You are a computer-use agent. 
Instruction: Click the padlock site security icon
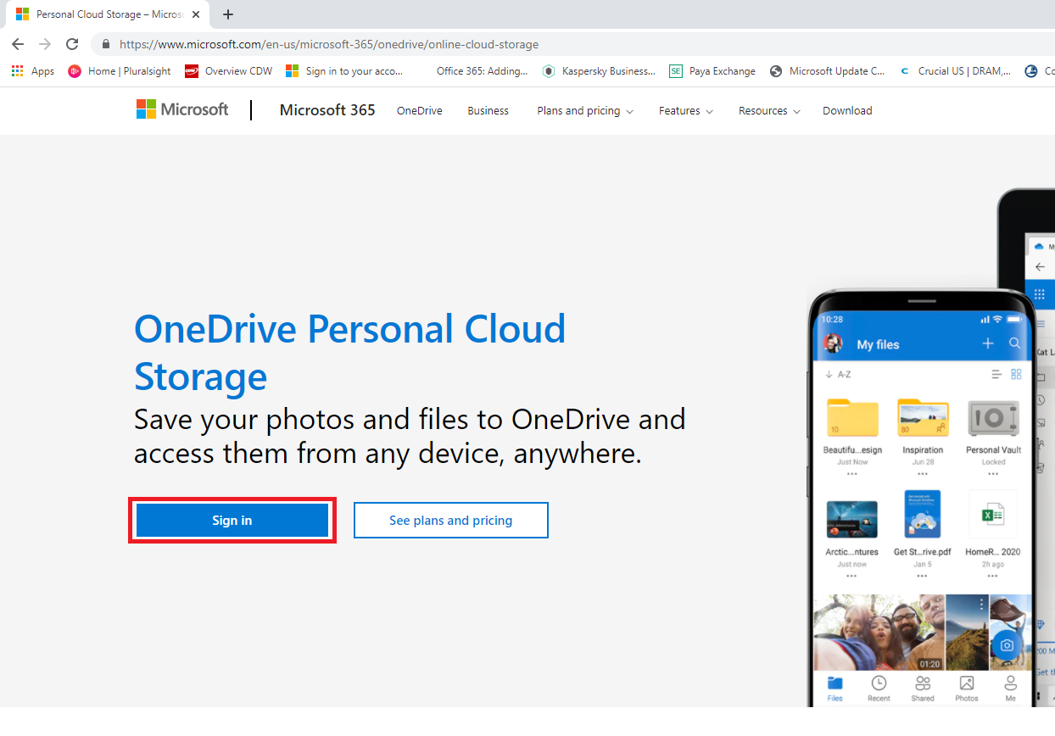coord(106,44)
